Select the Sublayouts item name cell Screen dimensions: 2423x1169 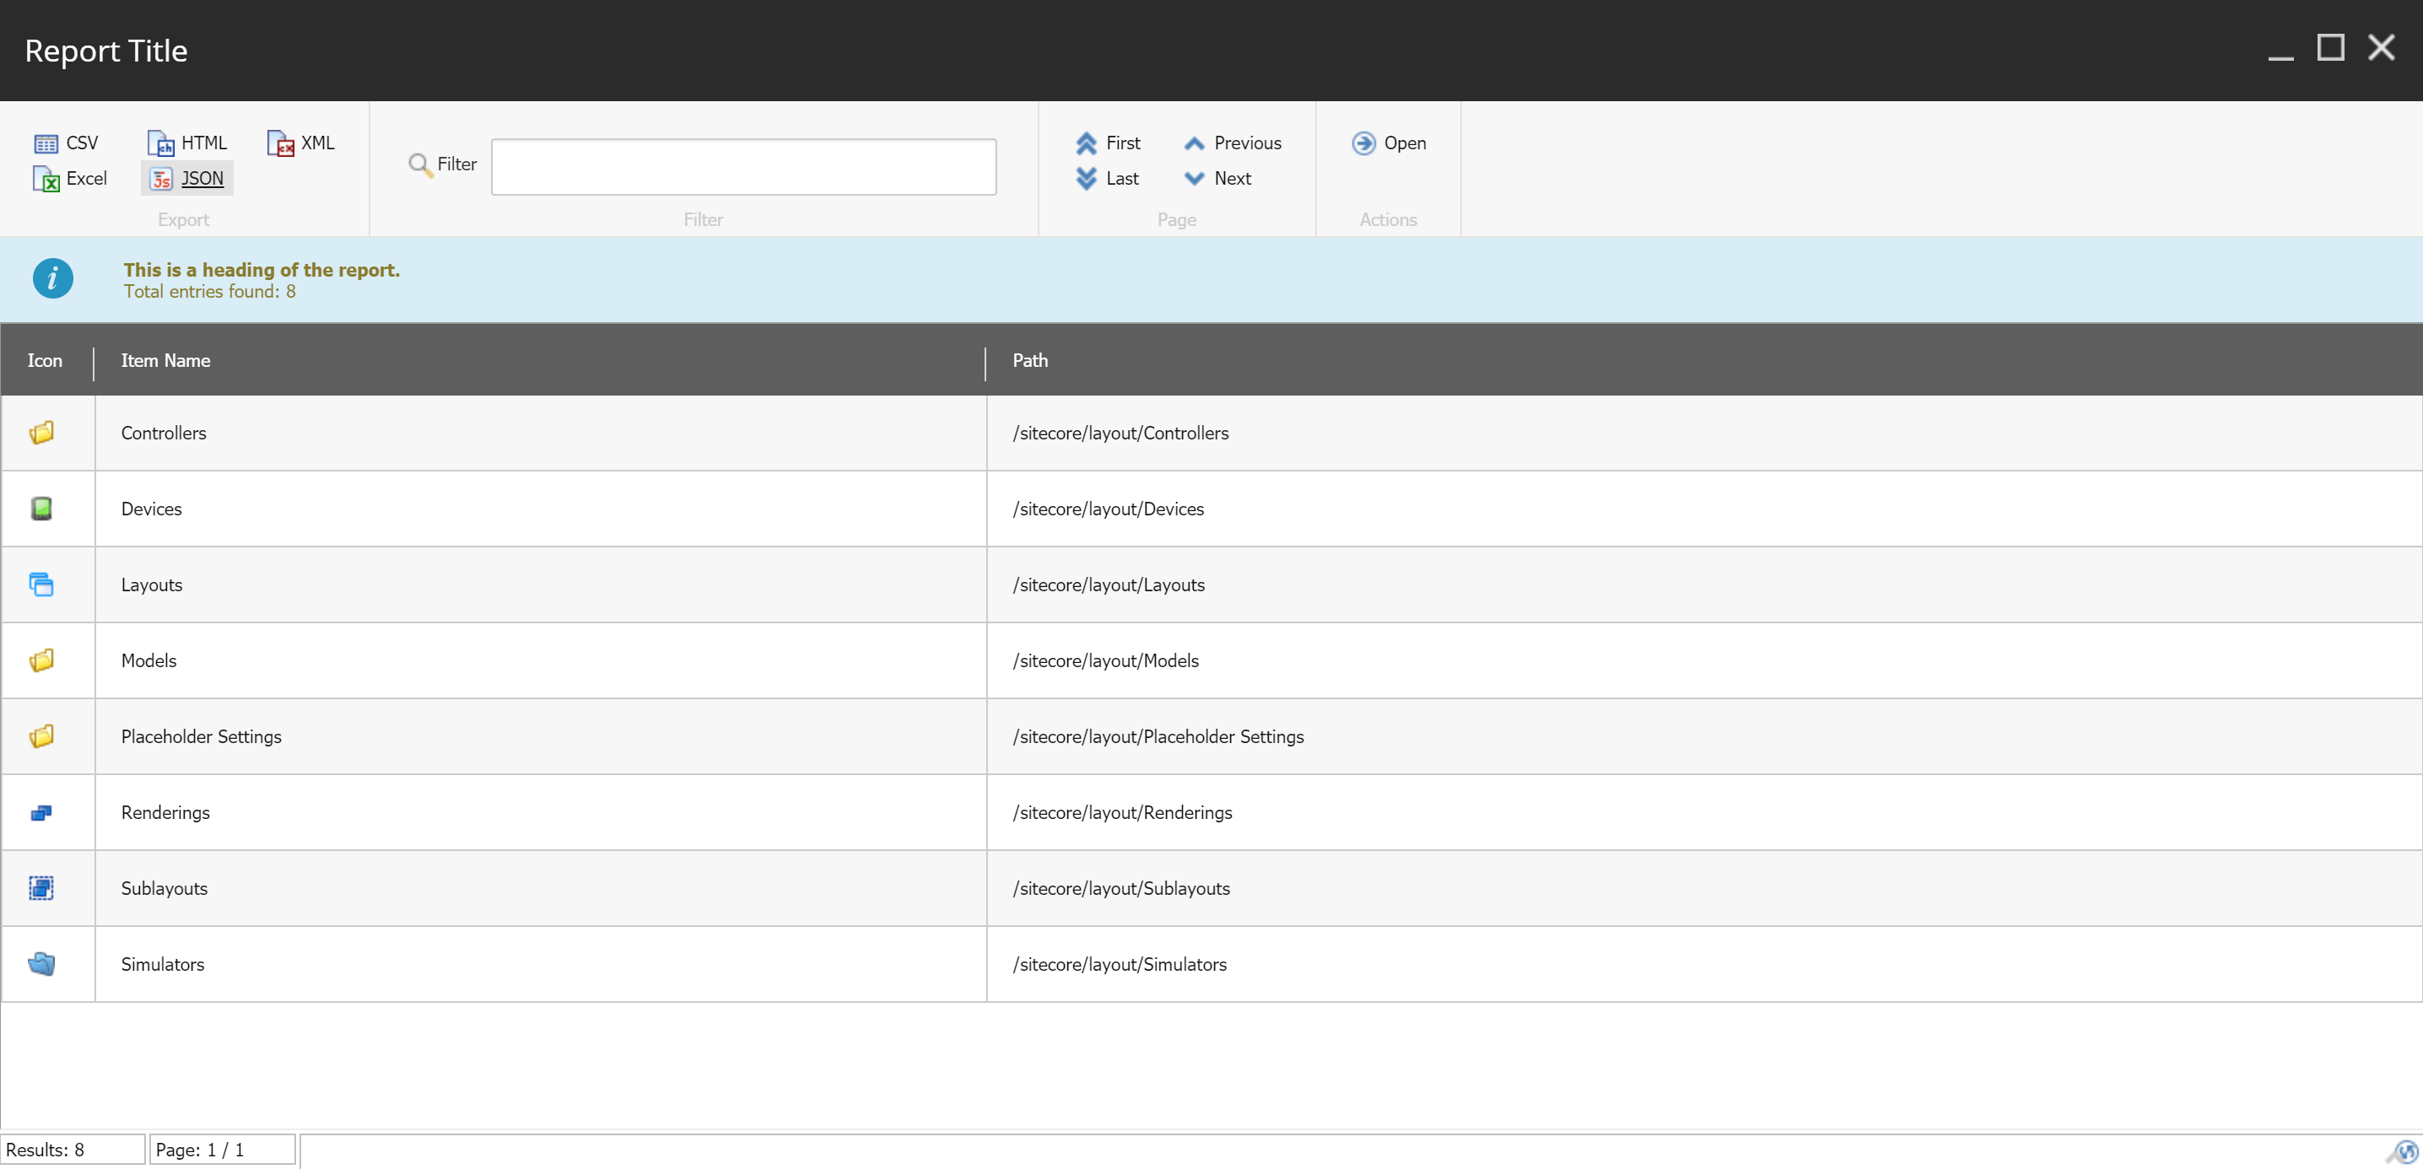pos(541,888)
